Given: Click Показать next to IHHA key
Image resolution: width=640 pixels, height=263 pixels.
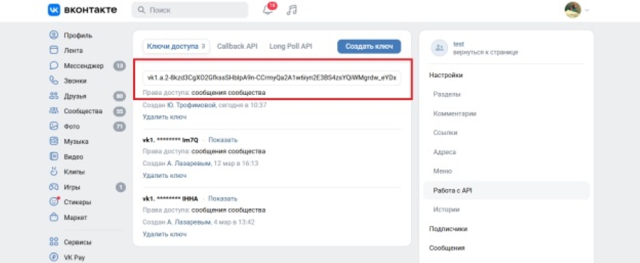Looking at the screenshot, I should (223, 198).
